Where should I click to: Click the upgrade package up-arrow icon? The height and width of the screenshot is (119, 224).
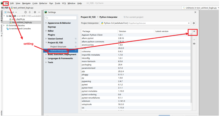point(194,39)
